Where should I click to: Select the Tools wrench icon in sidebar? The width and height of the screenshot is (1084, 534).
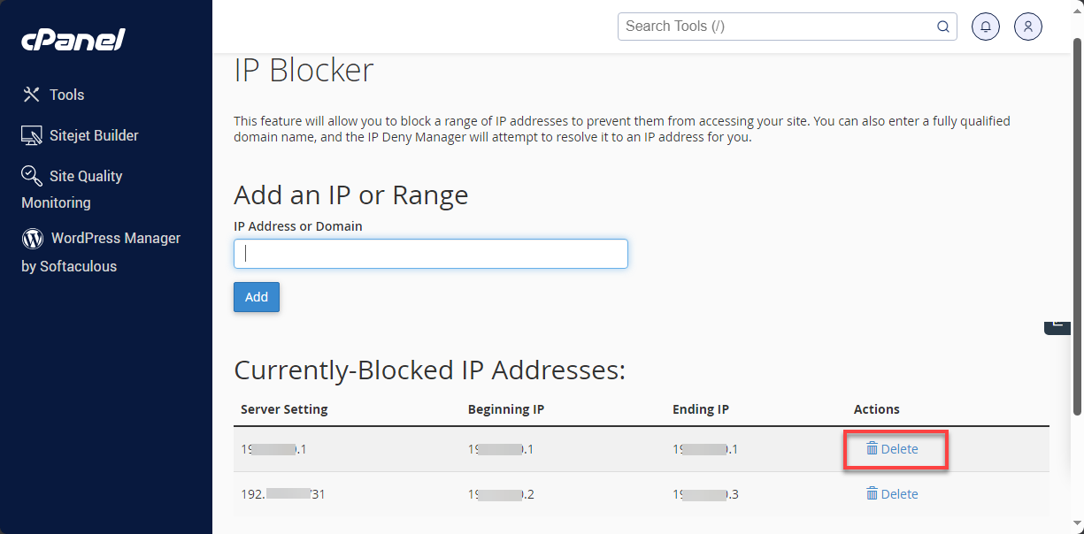pyautogui.click(x=31, y=94)
